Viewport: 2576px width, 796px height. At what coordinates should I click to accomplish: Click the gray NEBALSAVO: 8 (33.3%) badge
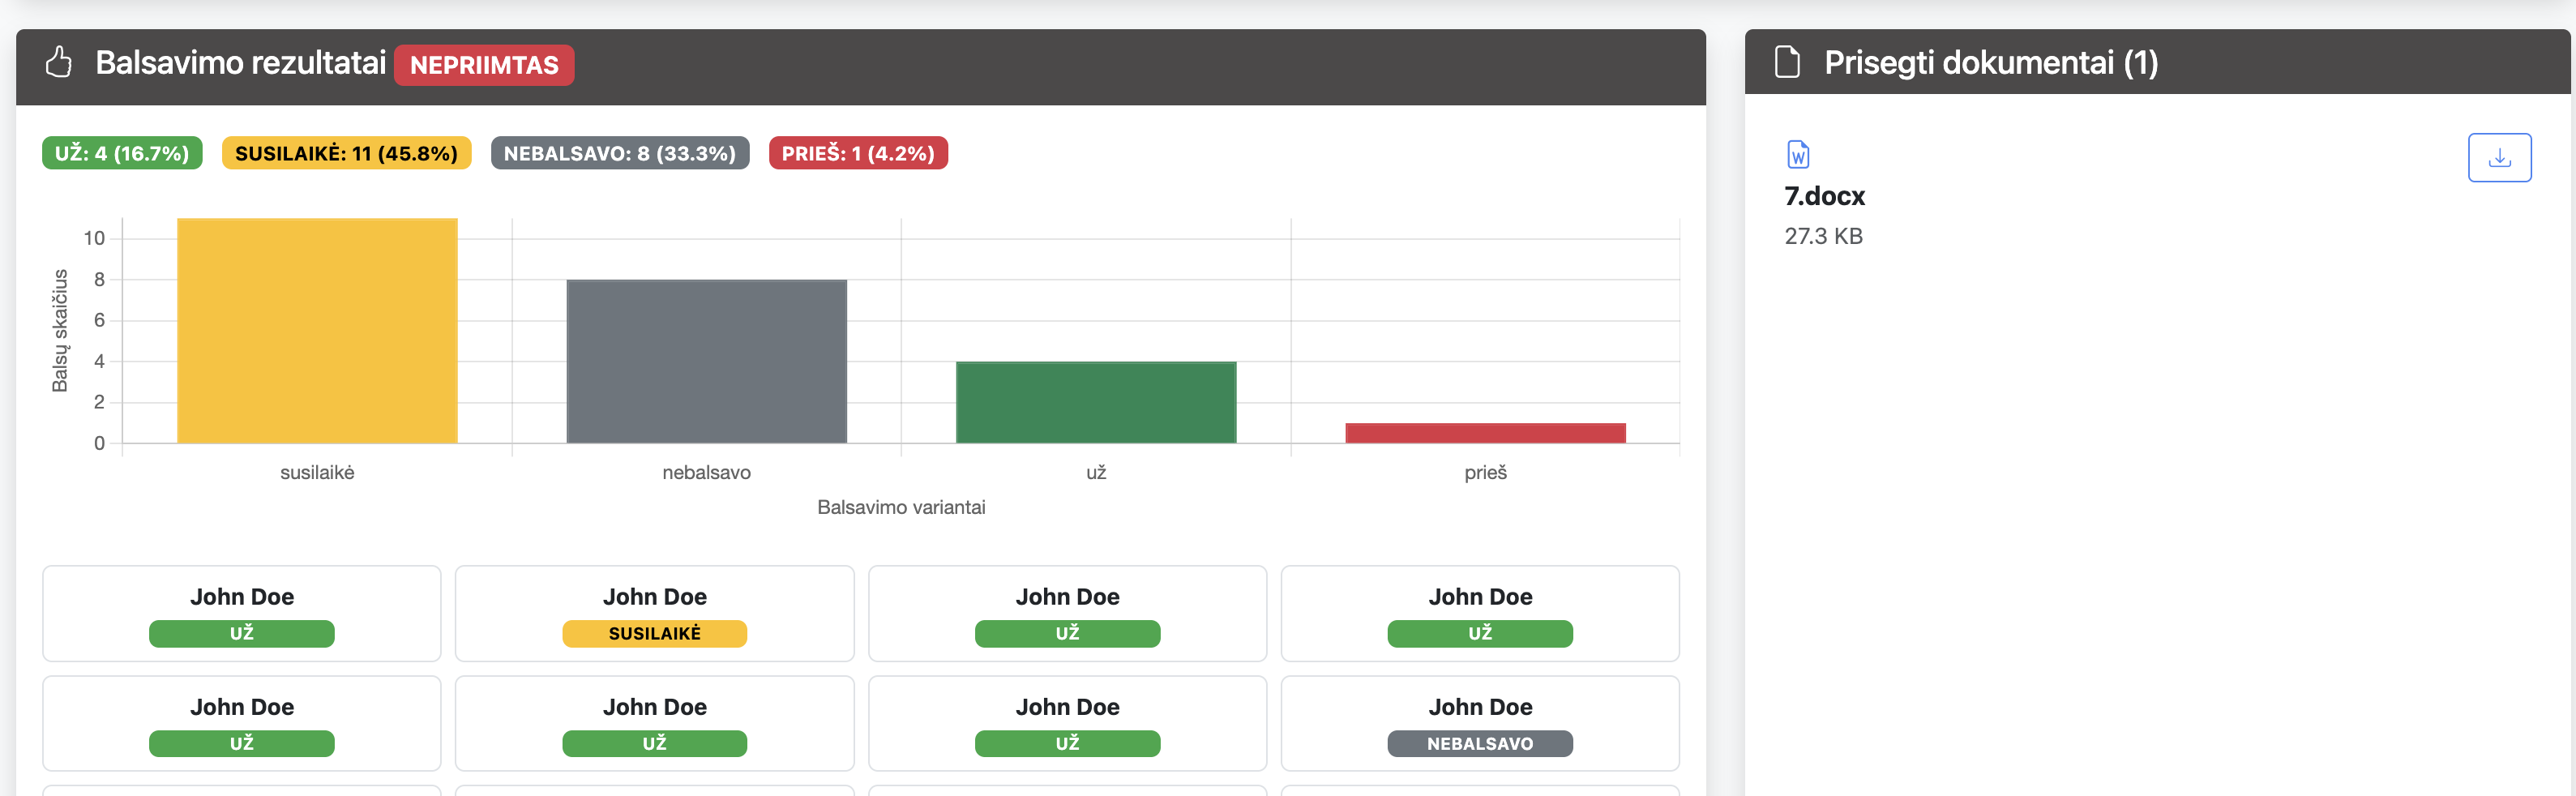pos(619,153)
